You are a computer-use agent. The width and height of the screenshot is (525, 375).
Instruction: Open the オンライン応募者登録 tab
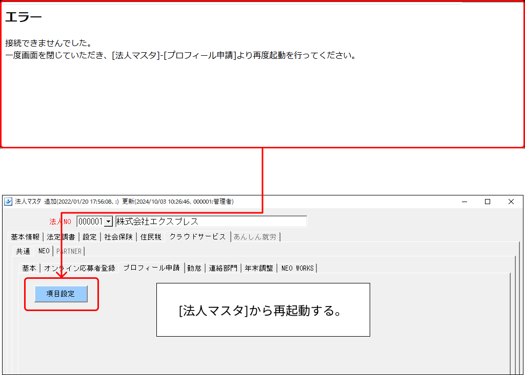(79, 268)
